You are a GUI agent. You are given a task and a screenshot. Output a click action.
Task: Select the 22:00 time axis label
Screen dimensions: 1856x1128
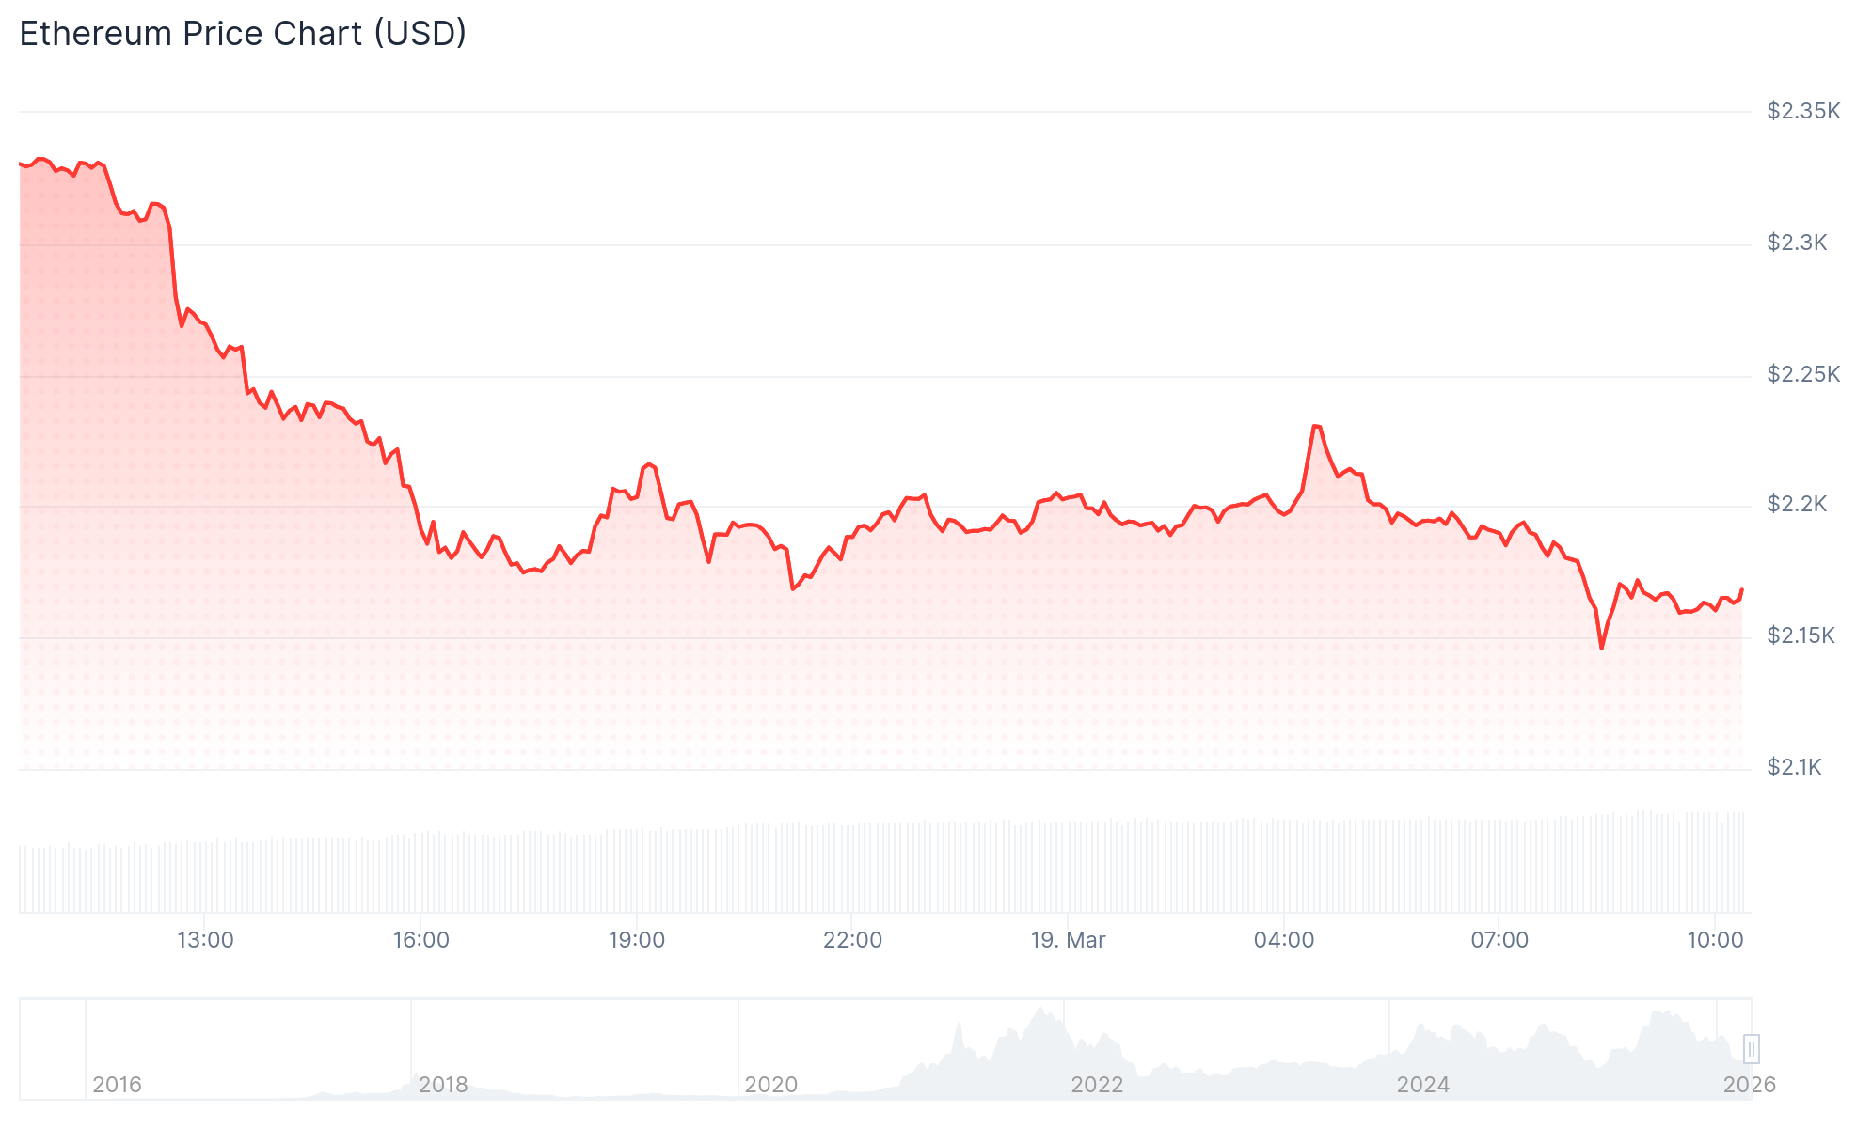pyautogui.click(x=852, y=940)
